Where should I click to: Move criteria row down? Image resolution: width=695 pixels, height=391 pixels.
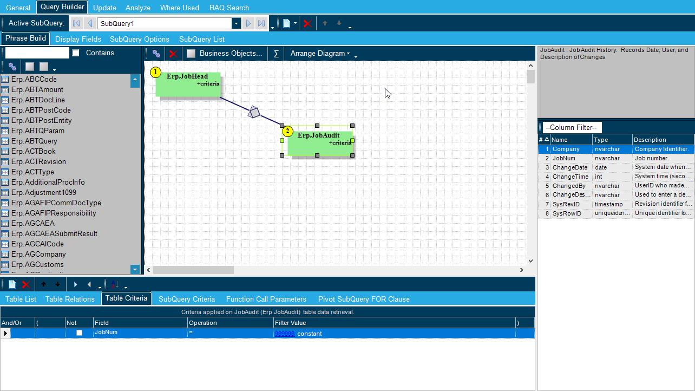click(57, 284)
